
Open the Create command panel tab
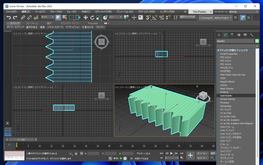point(219,35)
